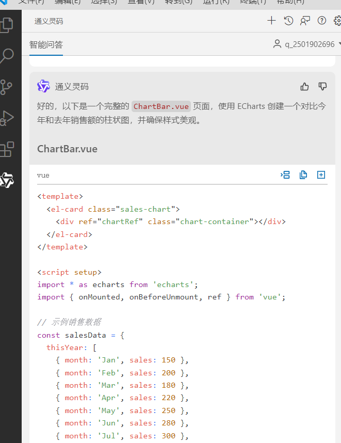Select the 智能问答 tab

(x=46, y=44)
